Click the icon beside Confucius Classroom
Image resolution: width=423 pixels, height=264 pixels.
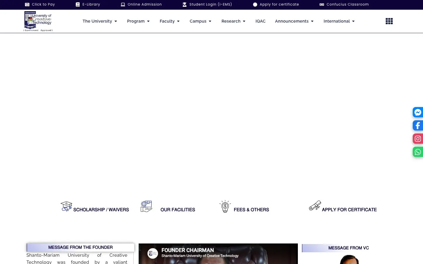pyautogui.click(x=322, y=4)
